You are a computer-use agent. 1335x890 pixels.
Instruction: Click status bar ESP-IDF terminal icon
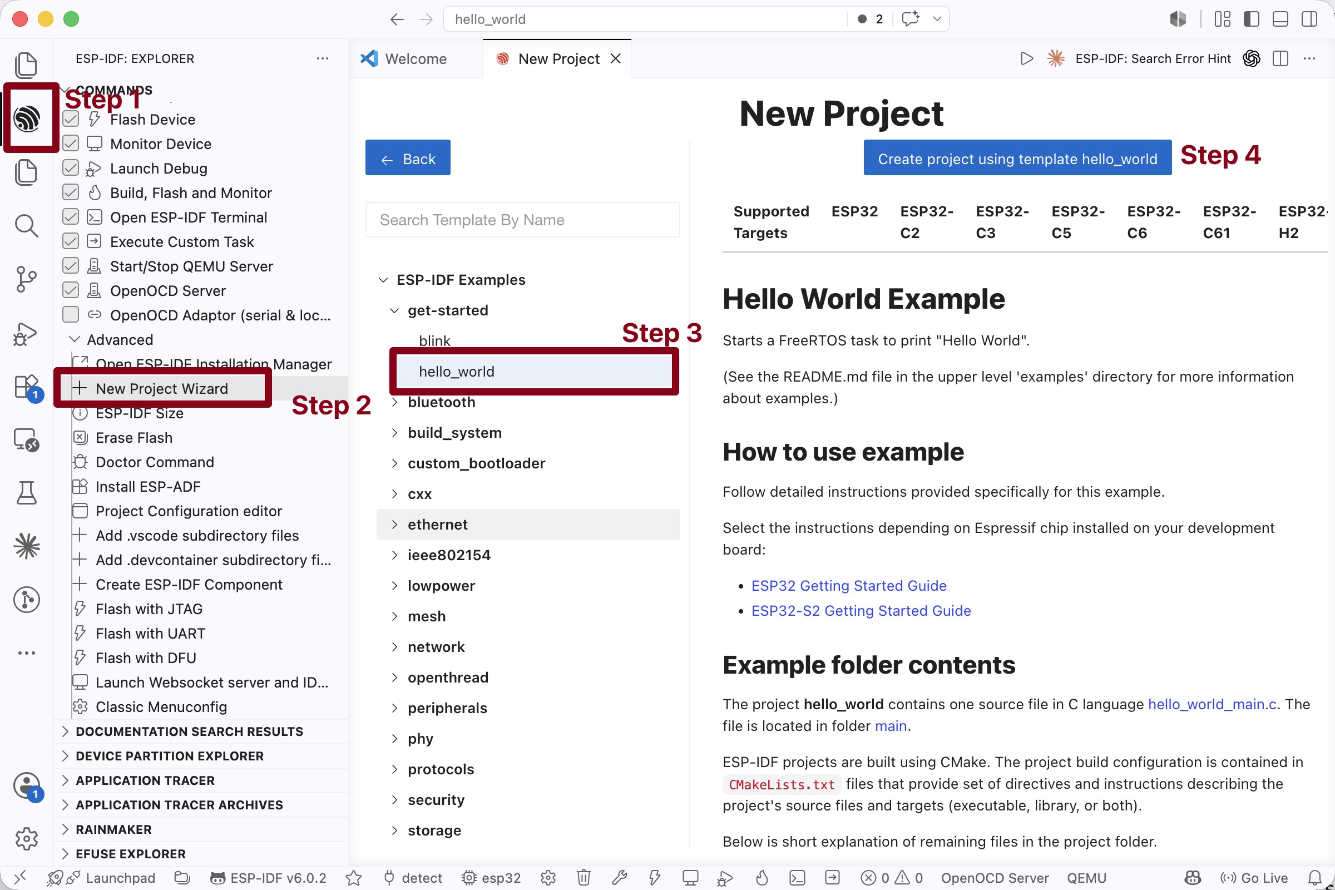797,878
